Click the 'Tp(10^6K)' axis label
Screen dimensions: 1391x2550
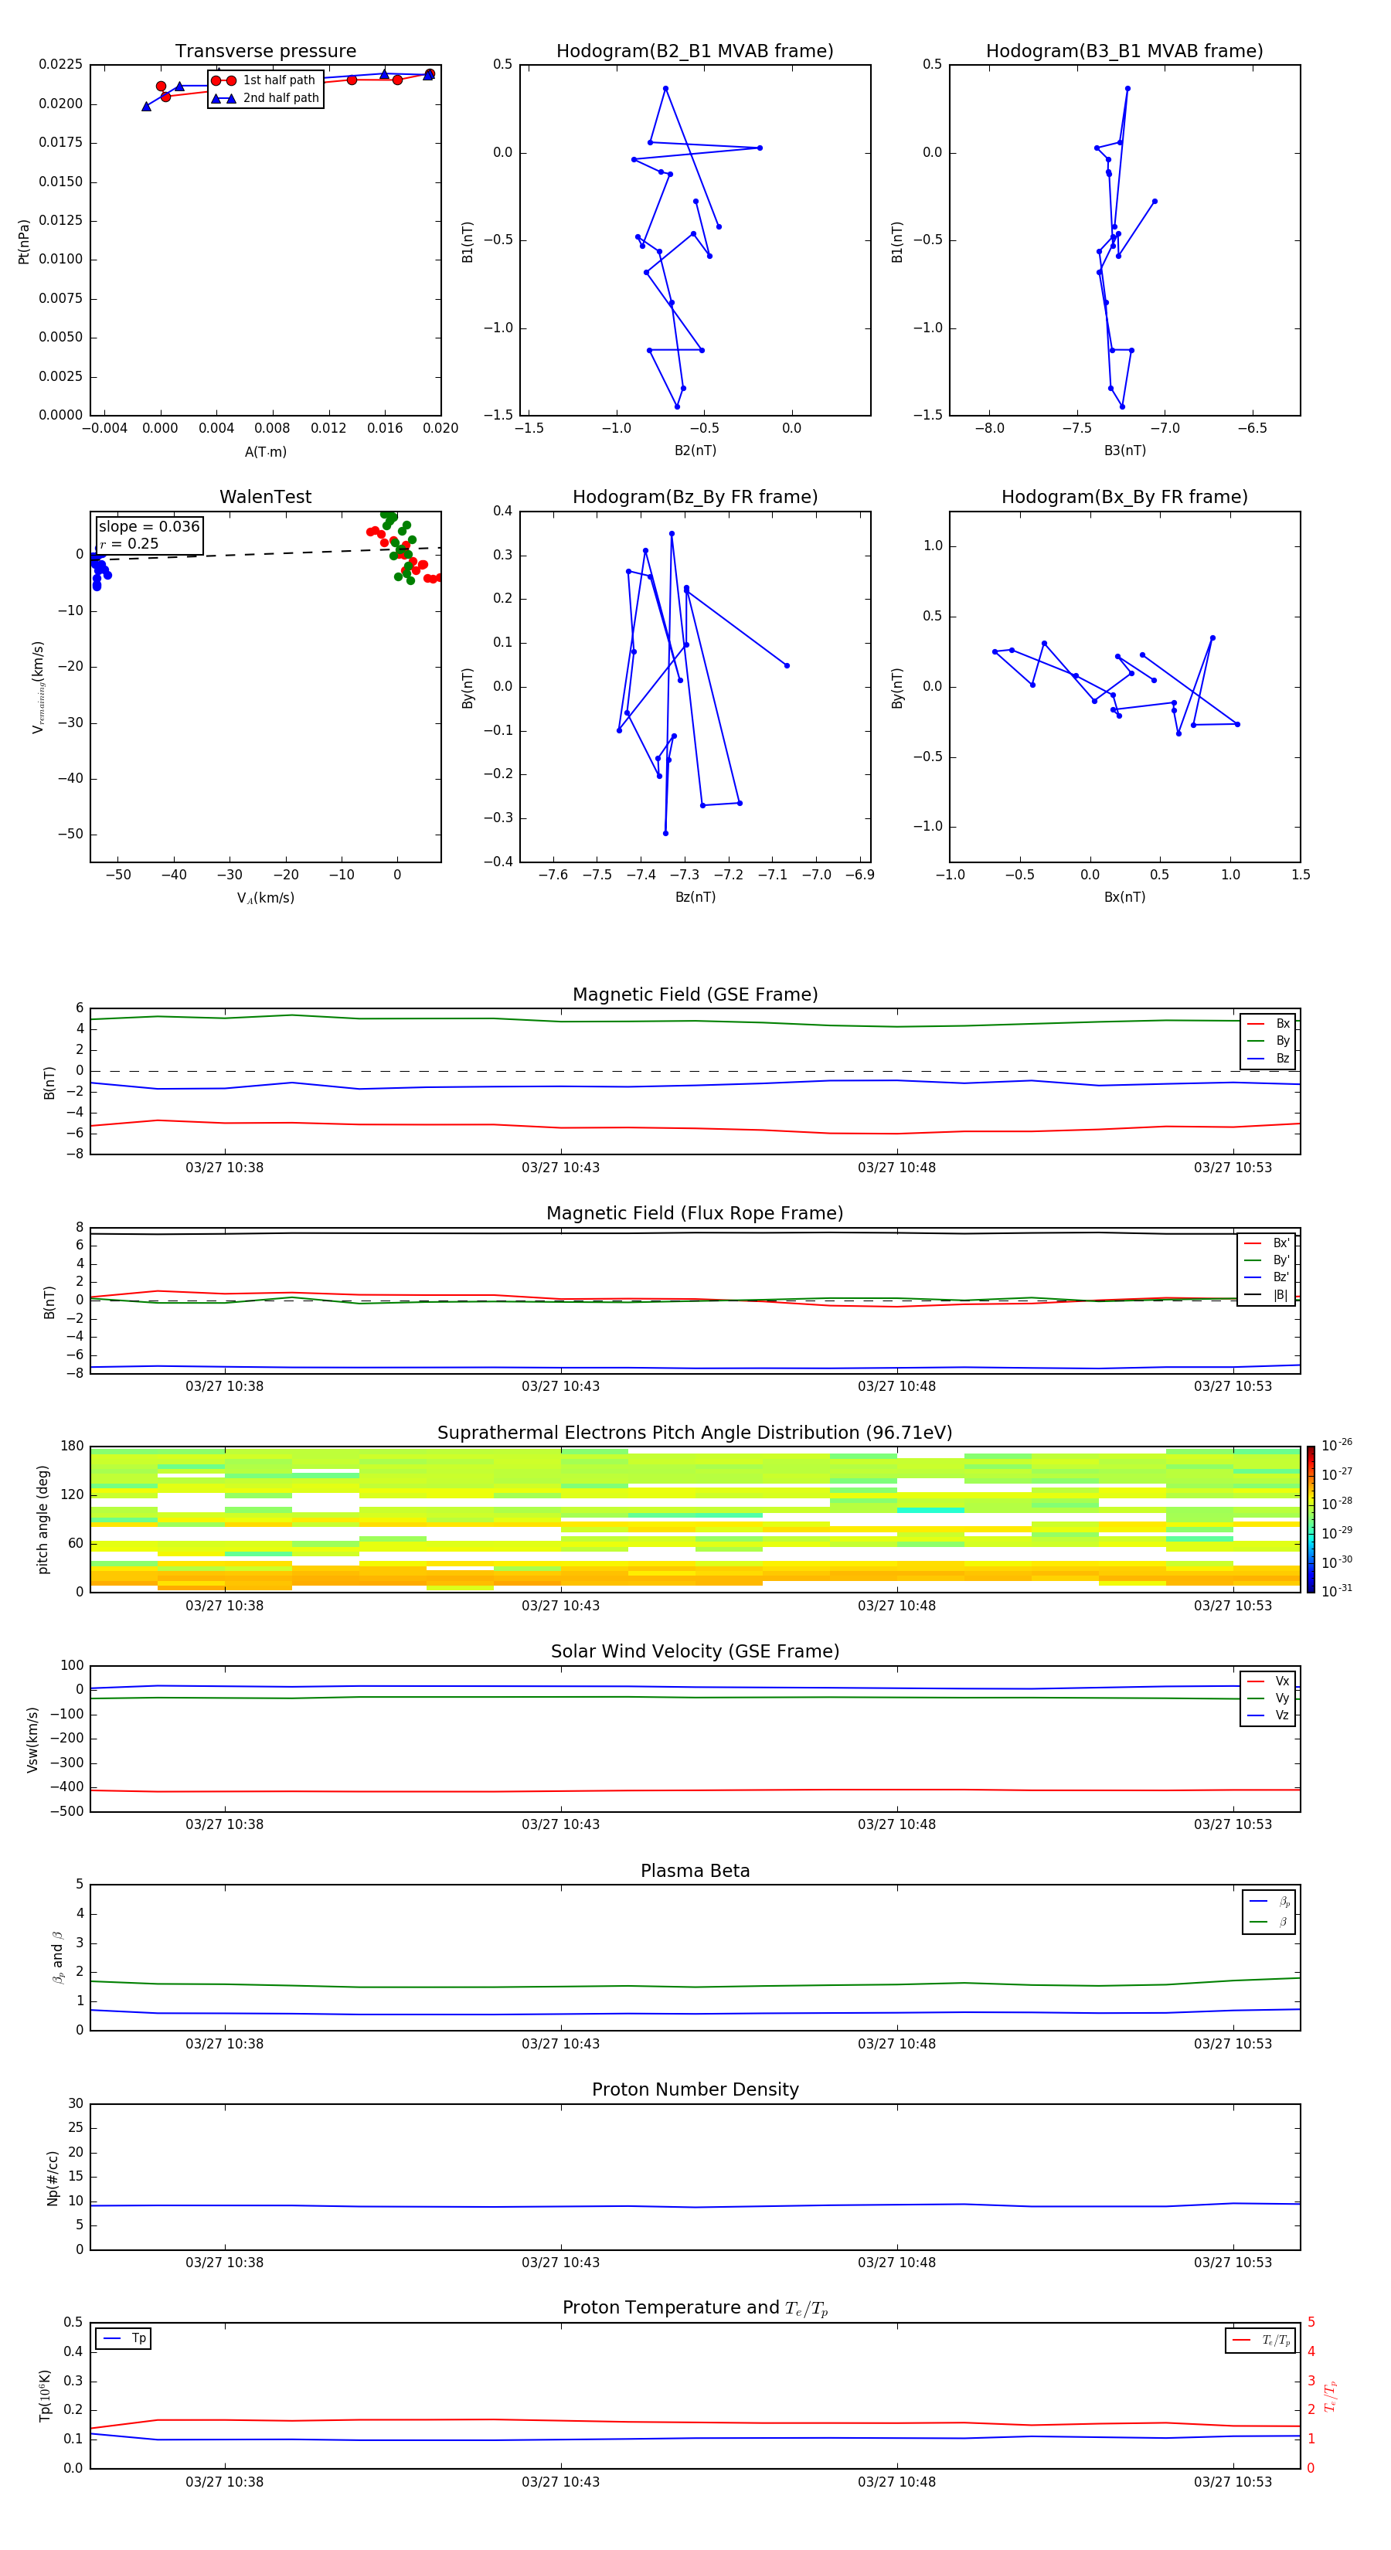(45, 2395)
